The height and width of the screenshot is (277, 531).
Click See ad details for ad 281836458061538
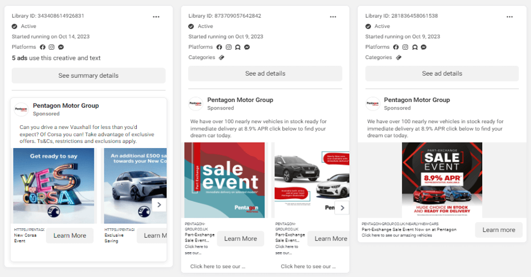tap(442, 73)
